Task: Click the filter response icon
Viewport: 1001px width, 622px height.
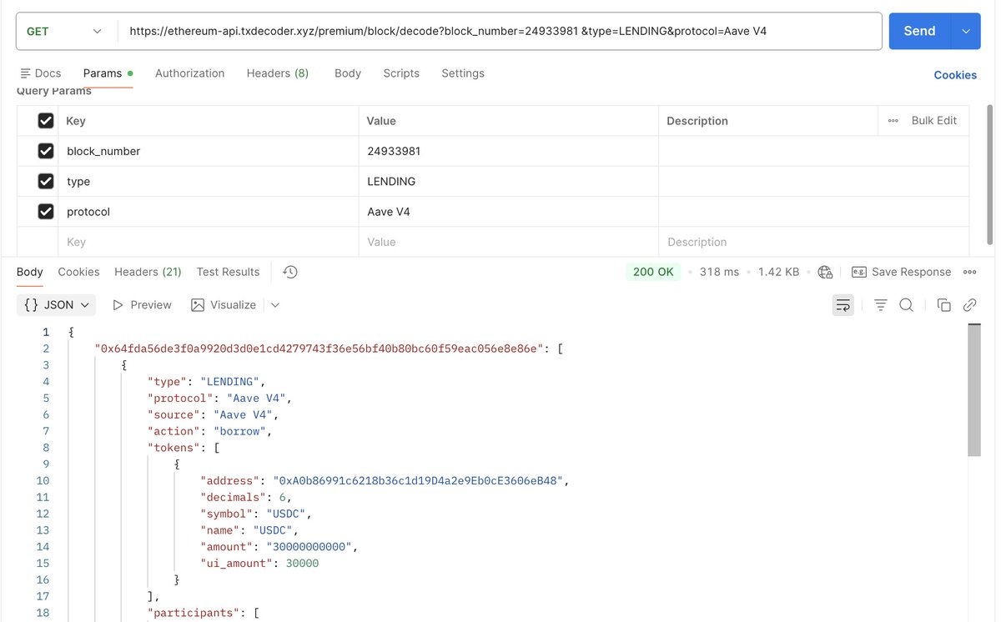Action: pos(880,305)
